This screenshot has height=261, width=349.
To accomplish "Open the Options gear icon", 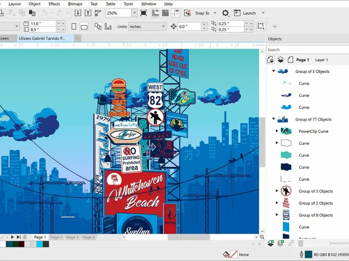I will tap(226, 13).
